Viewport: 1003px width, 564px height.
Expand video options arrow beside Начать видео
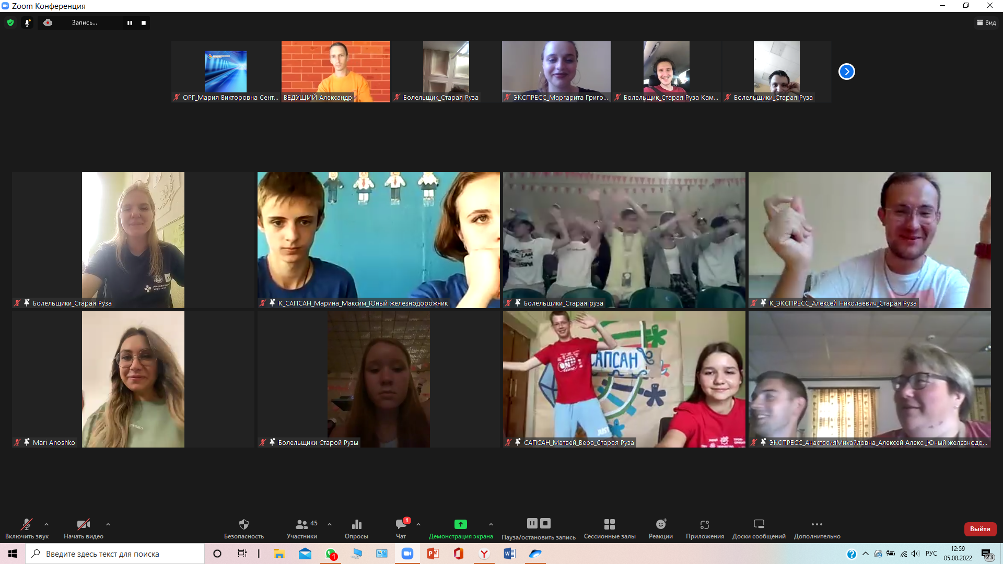click(108, 524)
